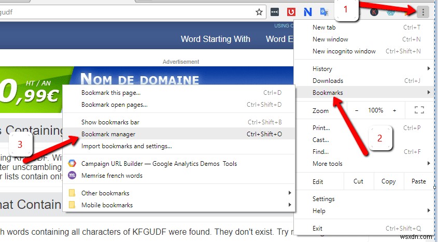Open a New incognito window

tap(364, 51)
